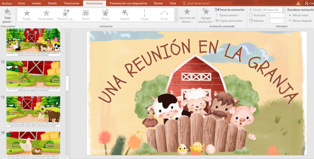The height and width of the screenshot is (159, 314).
Task: Apply the Barras aleatorias animation
Action: (x=46, y=15)
